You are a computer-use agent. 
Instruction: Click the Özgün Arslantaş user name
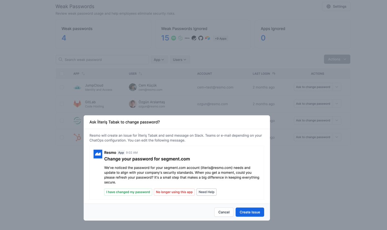[x=152, y=102]
